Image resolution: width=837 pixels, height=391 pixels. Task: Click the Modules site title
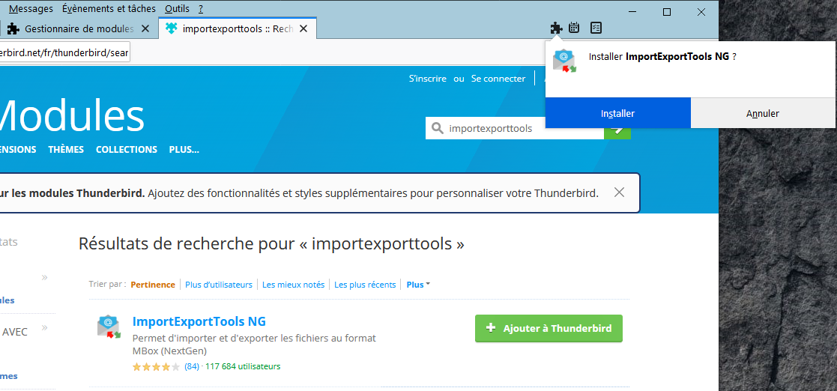coord(71,116)
